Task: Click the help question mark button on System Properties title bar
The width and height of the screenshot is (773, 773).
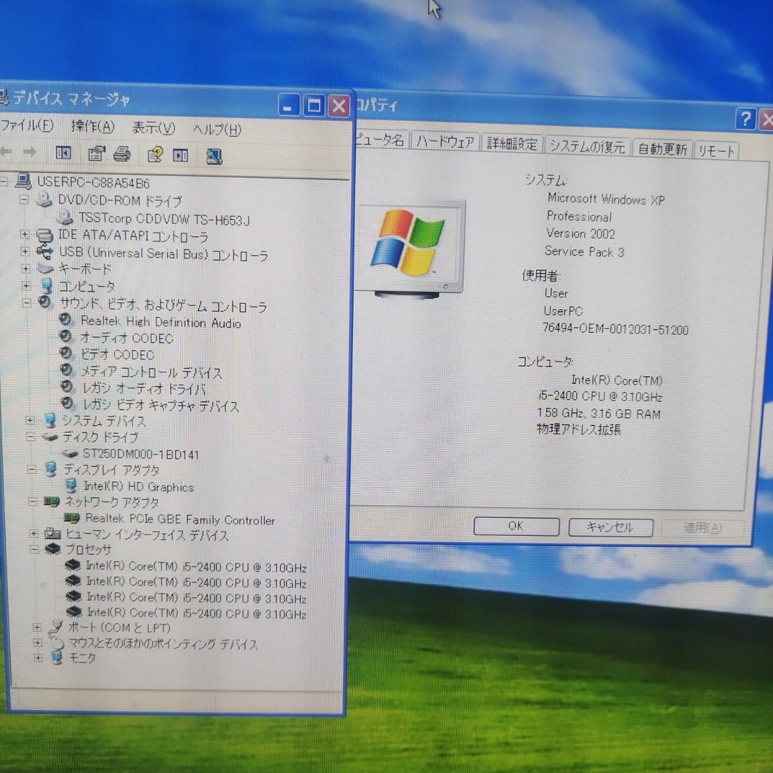Action: [x=746, y=119]
